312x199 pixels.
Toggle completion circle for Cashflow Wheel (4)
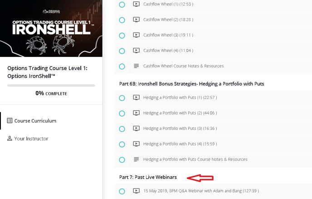point(122,51)
